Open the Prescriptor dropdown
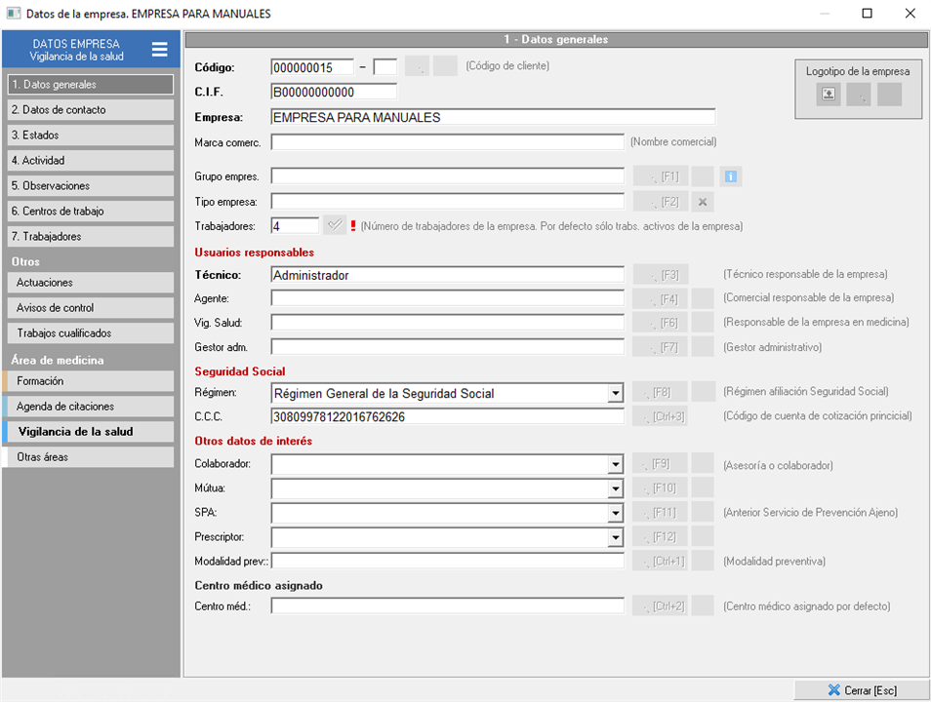 click(x=615, y=538)
